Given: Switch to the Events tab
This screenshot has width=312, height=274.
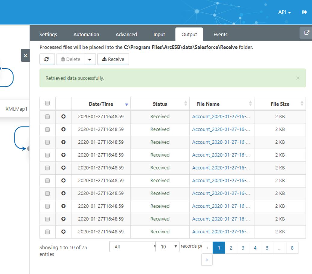Looking at the screenshot, I should (220, 34).
